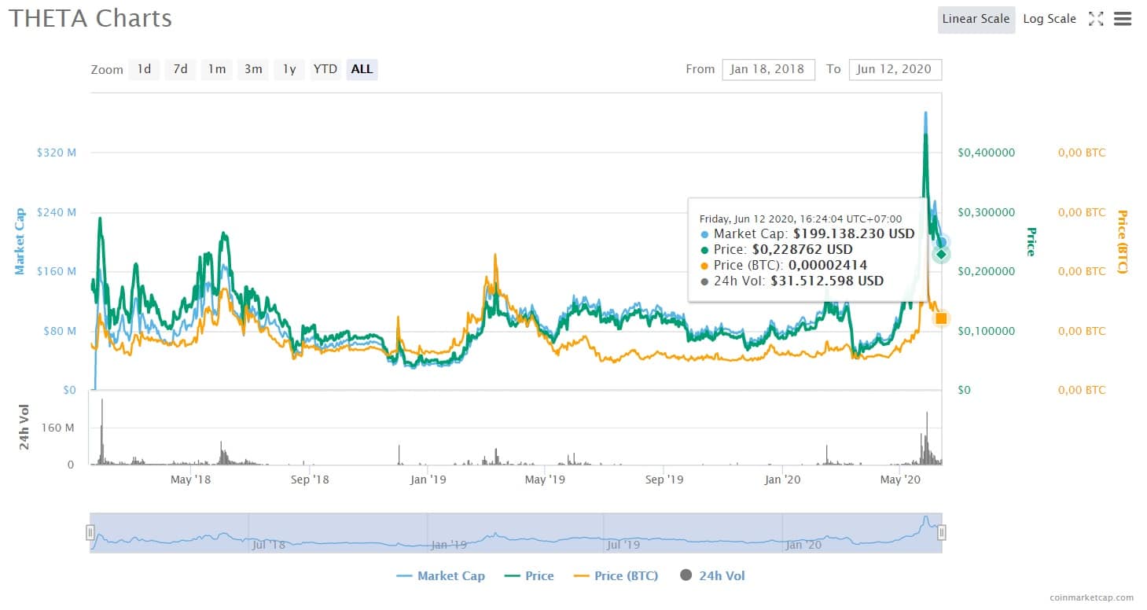Click the $0,200000 price axis label
1147x610 pixels.
987,271
